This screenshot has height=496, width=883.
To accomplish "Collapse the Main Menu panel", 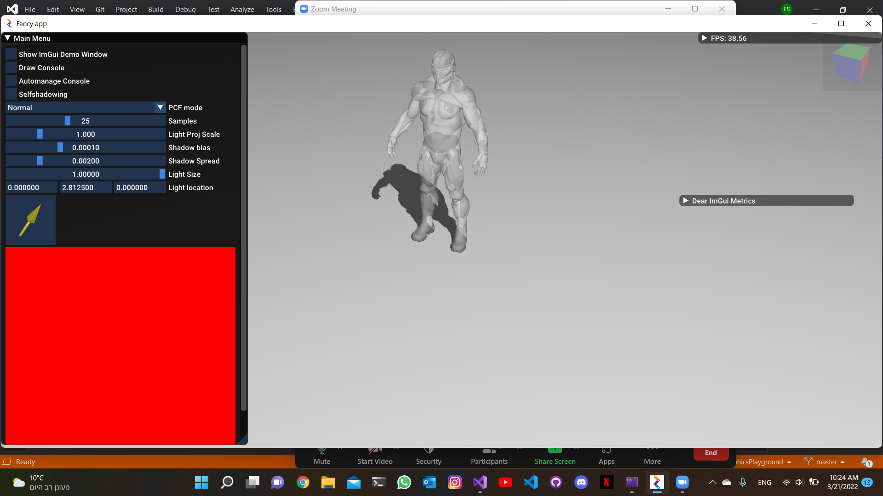I will pos(7,38).
